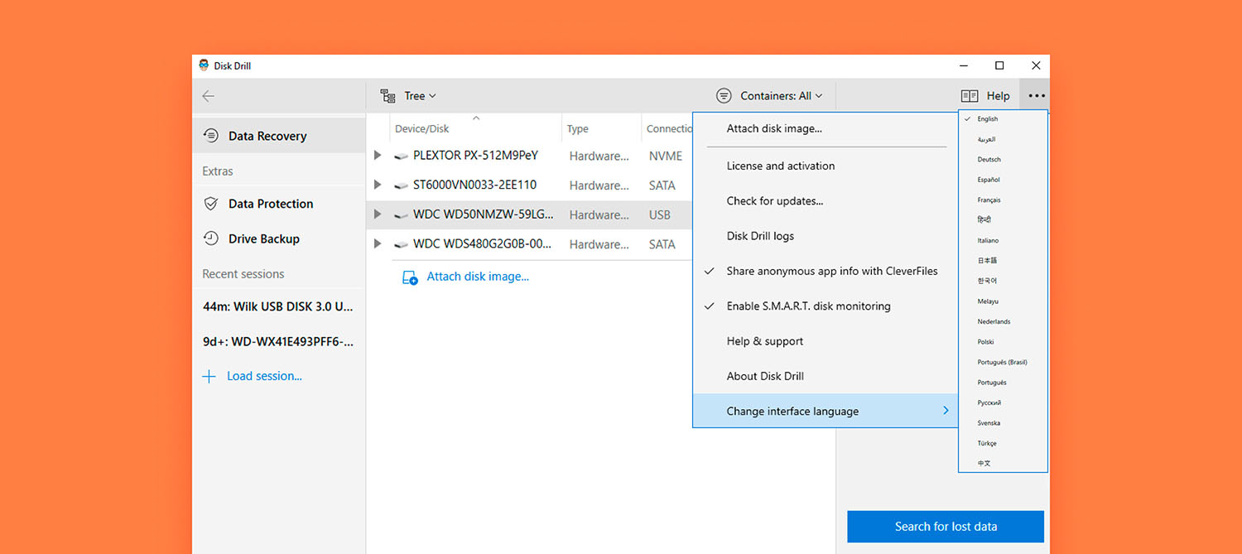Click the Tree view hierarchy icon

point(388,96)
